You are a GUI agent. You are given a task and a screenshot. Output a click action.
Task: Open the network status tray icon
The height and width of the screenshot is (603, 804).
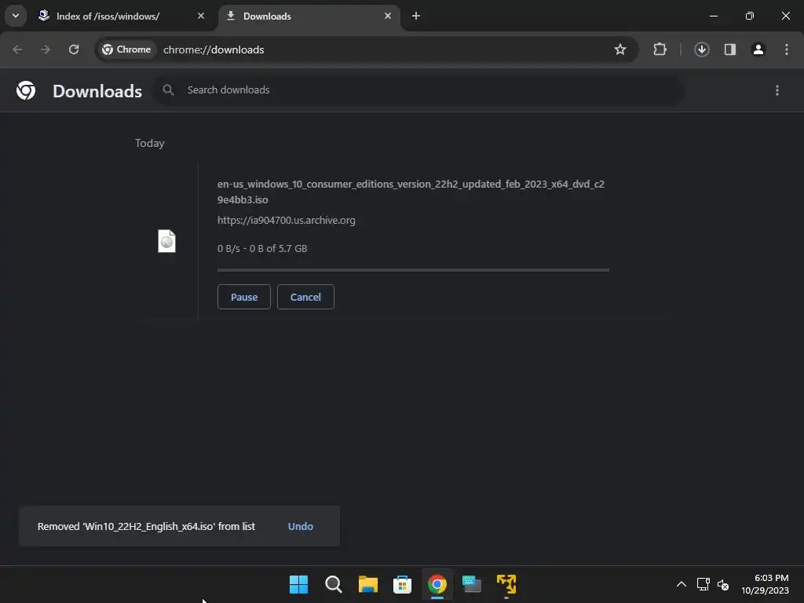(x=703, y=584)
